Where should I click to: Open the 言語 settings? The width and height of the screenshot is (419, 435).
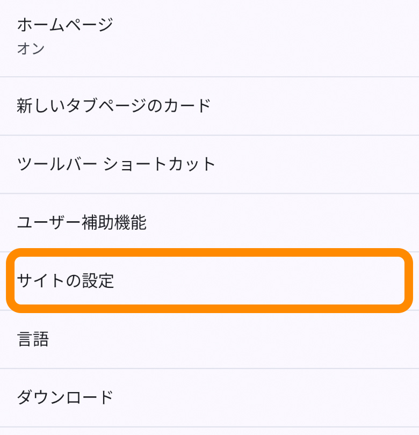pos(209,339)
